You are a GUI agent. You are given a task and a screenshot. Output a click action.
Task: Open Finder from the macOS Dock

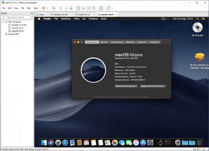44,143
